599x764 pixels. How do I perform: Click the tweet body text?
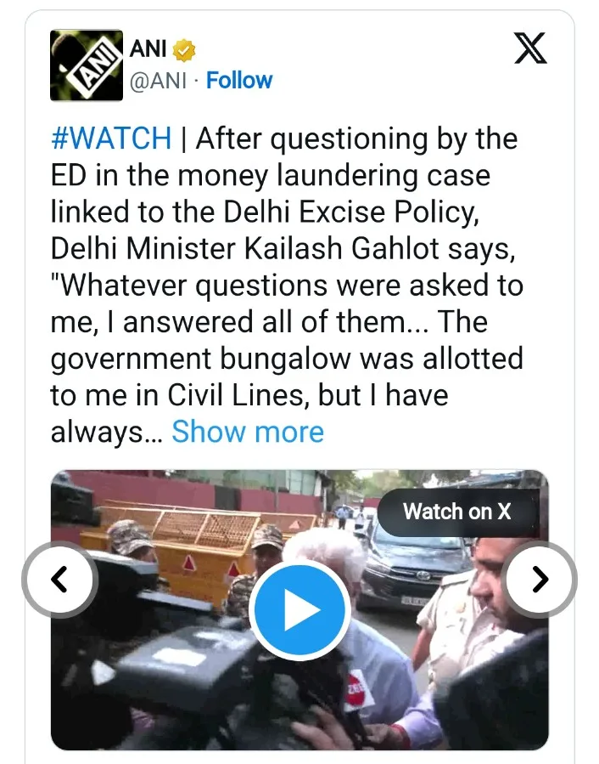[x=287, y=285]
